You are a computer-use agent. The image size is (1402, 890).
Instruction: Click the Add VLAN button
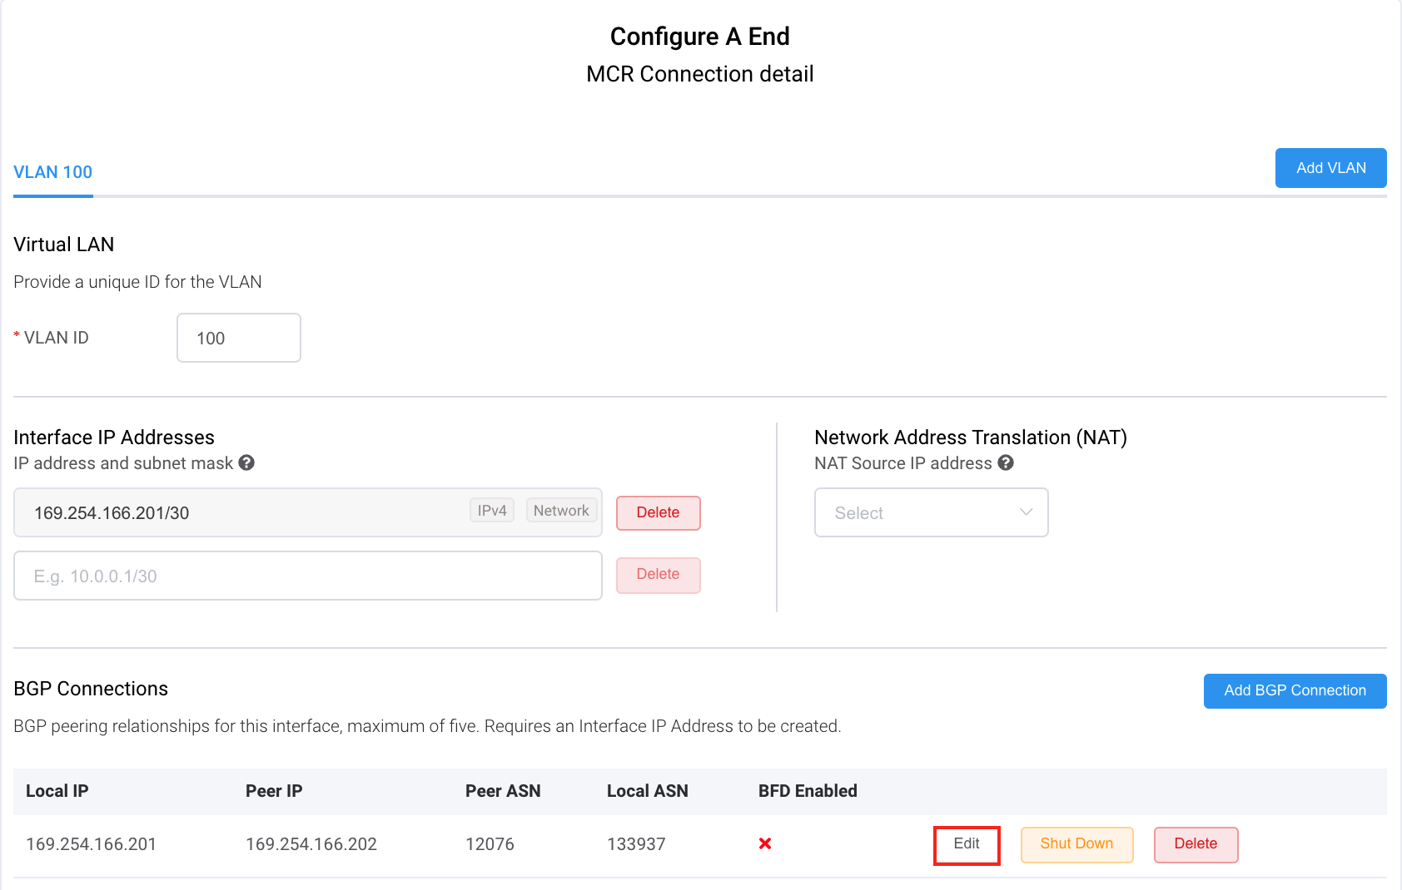1330,168
